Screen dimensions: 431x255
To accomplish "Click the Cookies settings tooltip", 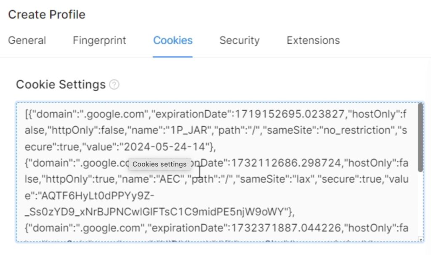I will [x=160, y=164].
